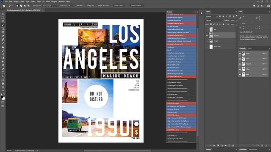Open the Filter menu
Viewport: 271px width, 152px height.
point(39,1)
